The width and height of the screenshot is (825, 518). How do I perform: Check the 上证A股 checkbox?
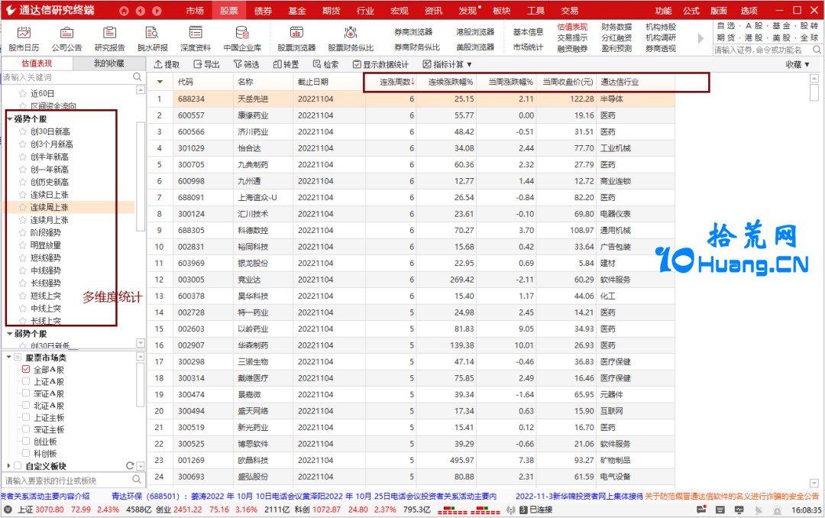tap(26, 381)
